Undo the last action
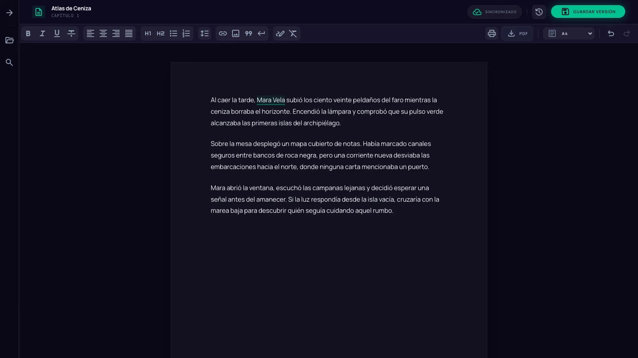Image resolution: width=638 pixels, height=358 pixels. (611, 33)
